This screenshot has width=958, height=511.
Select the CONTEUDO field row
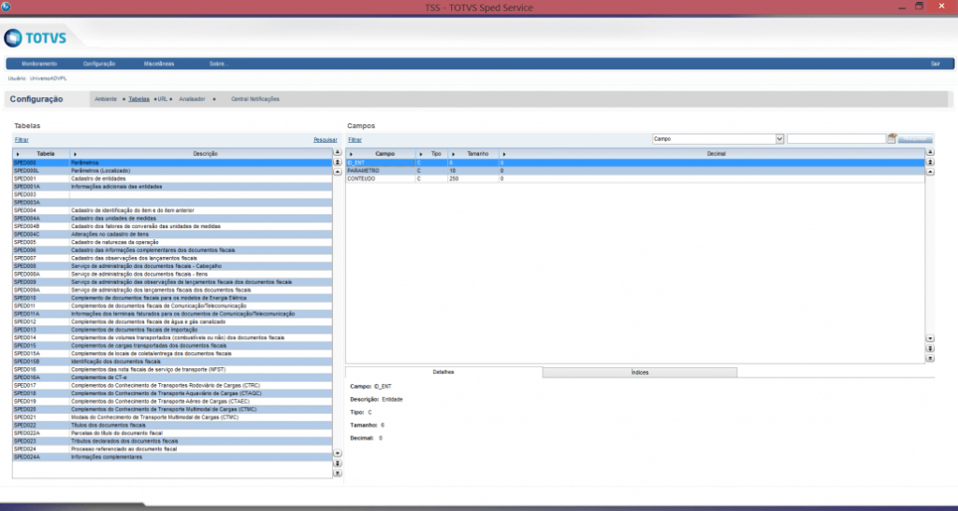pos(635,178)
